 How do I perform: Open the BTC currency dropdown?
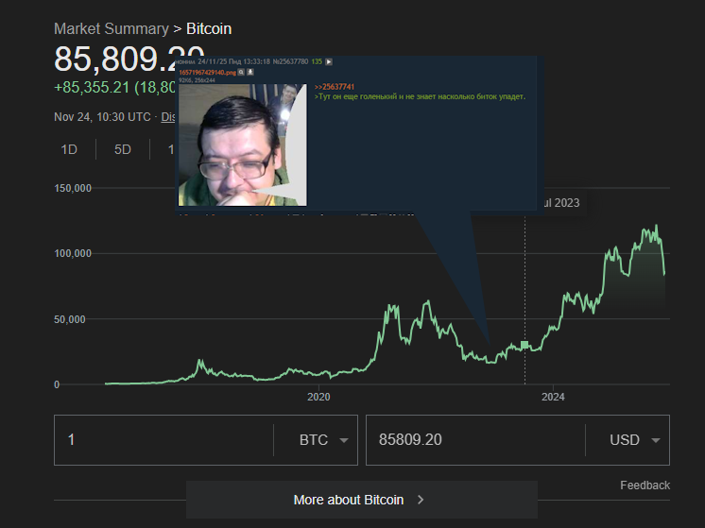click(323, 439)
